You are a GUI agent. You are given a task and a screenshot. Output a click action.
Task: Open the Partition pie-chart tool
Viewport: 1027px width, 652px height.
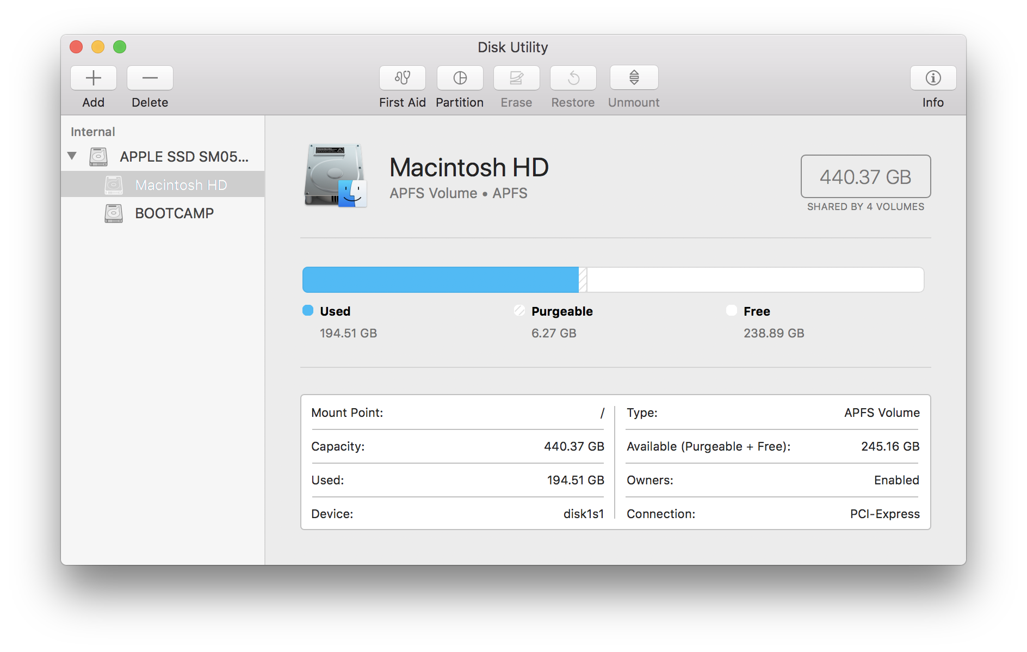(460, 78)
